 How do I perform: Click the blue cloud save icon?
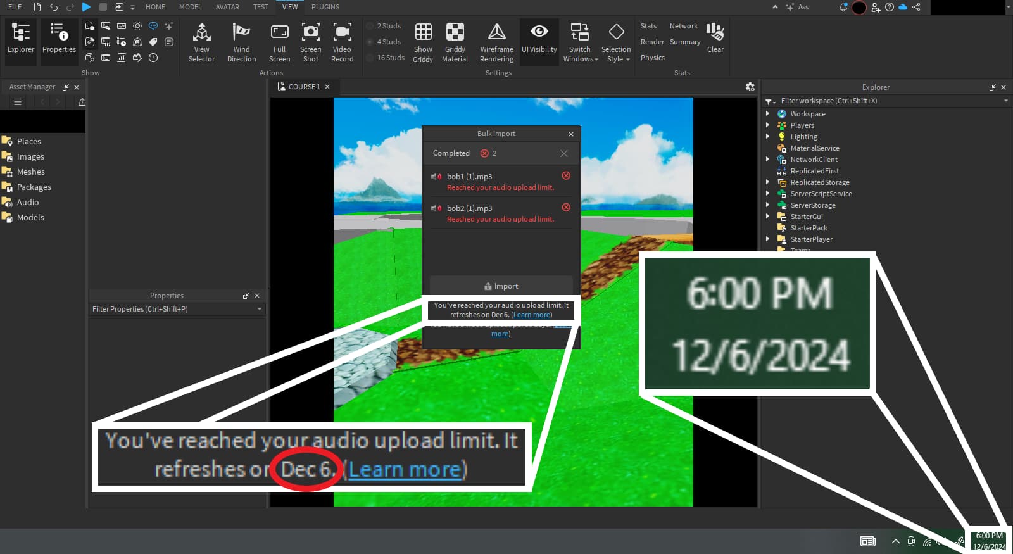(903, 7)
